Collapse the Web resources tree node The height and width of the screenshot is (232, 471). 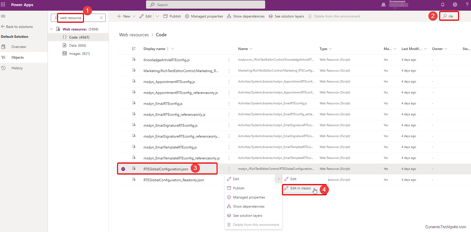(x=51, y=29)
